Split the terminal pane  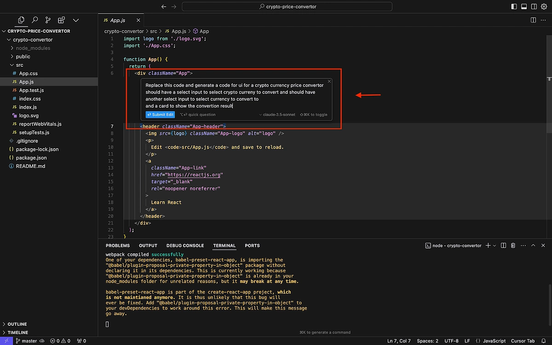pyautogui.click(x=504, y=246)
